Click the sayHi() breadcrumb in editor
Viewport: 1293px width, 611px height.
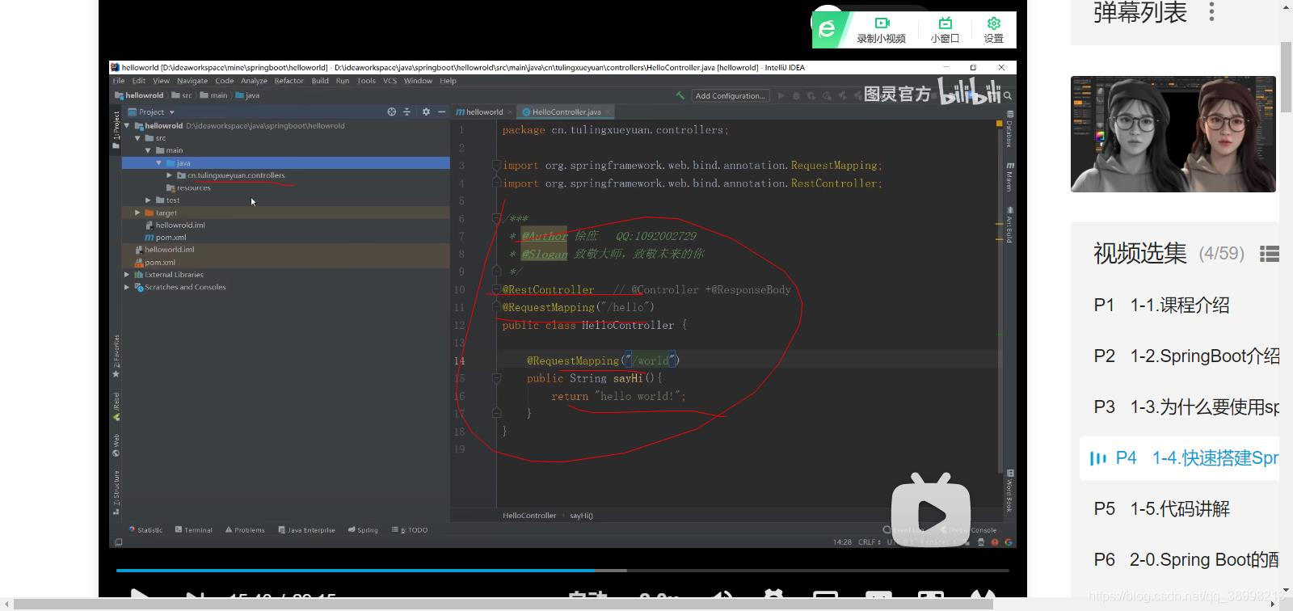pos(581,516)
